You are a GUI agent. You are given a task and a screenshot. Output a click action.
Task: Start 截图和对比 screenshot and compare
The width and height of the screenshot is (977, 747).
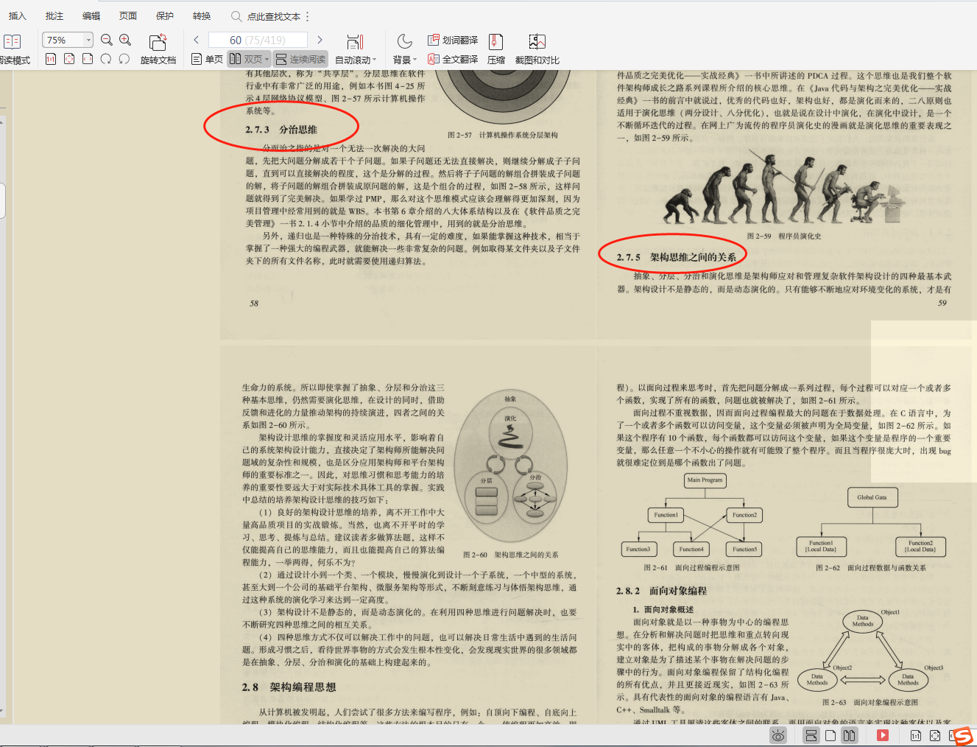point(536,48)
